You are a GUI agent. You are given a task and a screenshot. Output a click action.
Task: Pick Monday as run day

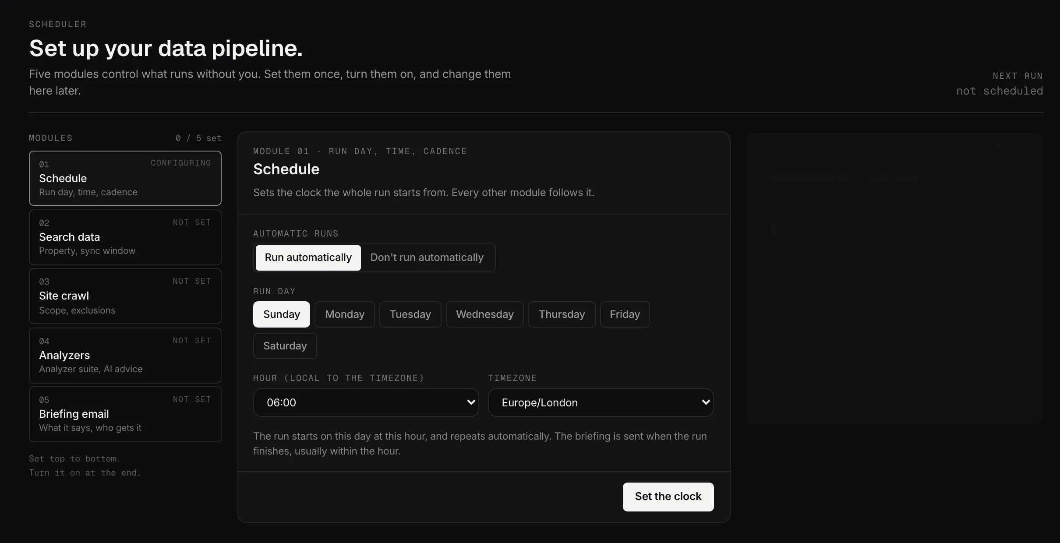345,314
